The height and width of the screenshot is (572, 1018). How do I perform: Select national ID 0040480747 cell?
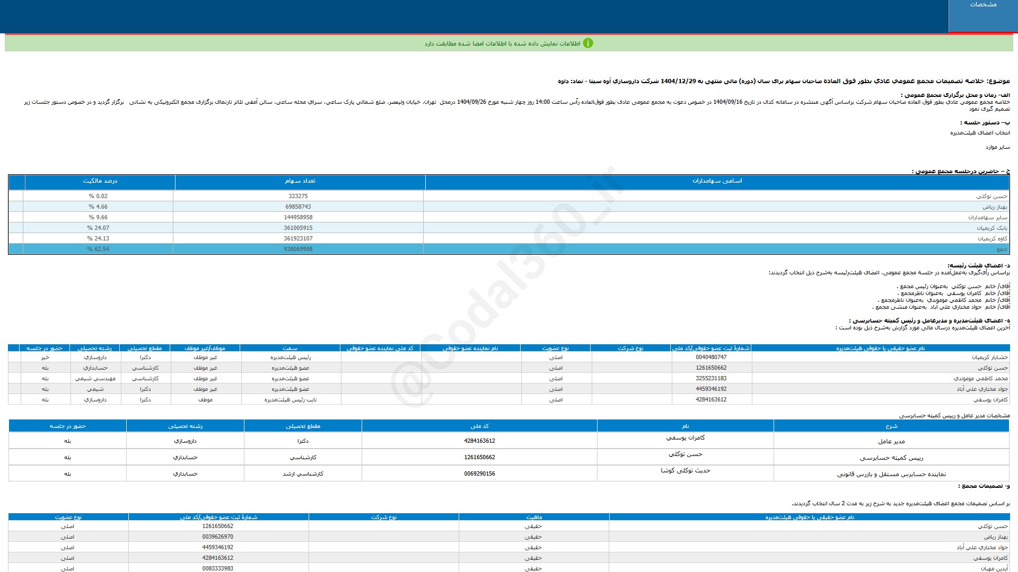pos(711,358)
